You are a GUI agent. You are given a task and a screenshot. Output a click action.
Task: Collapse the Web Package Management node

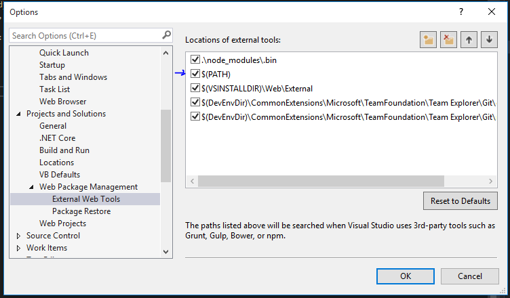click(x=32, y=187)
